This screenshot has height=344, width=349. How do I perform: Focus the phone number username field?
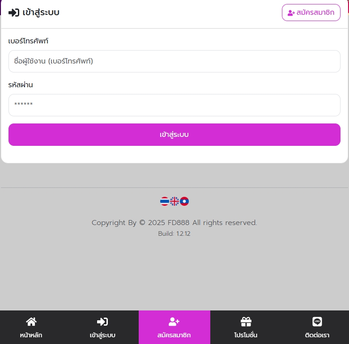[x=174, y=61]
